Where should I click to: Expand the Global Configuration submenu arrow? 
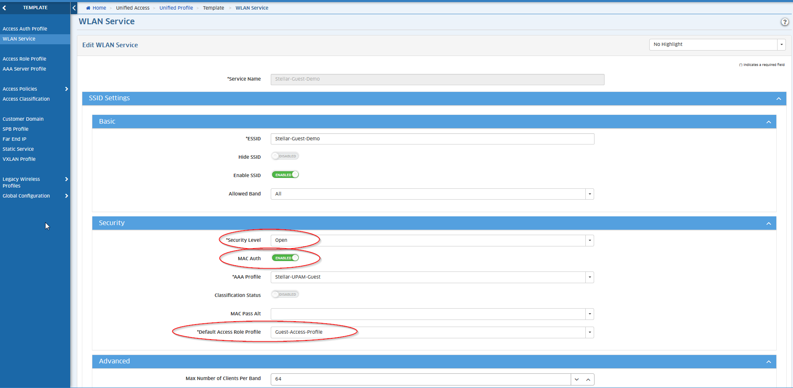pyautogui.click(x=66, y=196)
